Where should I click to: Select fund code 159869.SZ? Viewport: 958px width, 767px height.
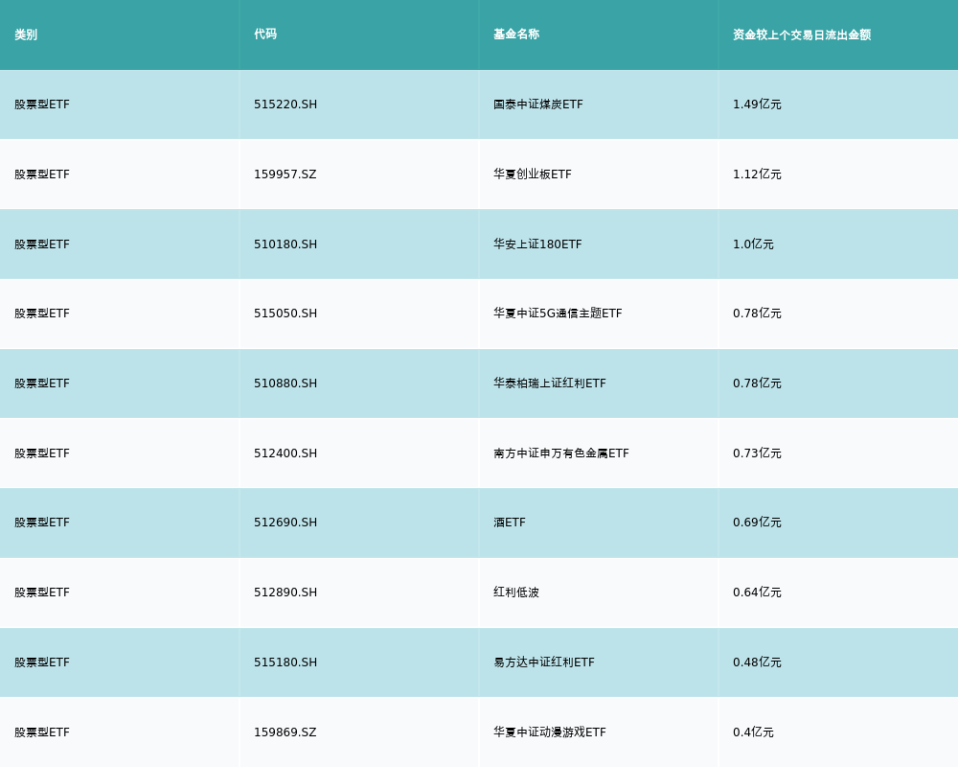click(285, 732)
